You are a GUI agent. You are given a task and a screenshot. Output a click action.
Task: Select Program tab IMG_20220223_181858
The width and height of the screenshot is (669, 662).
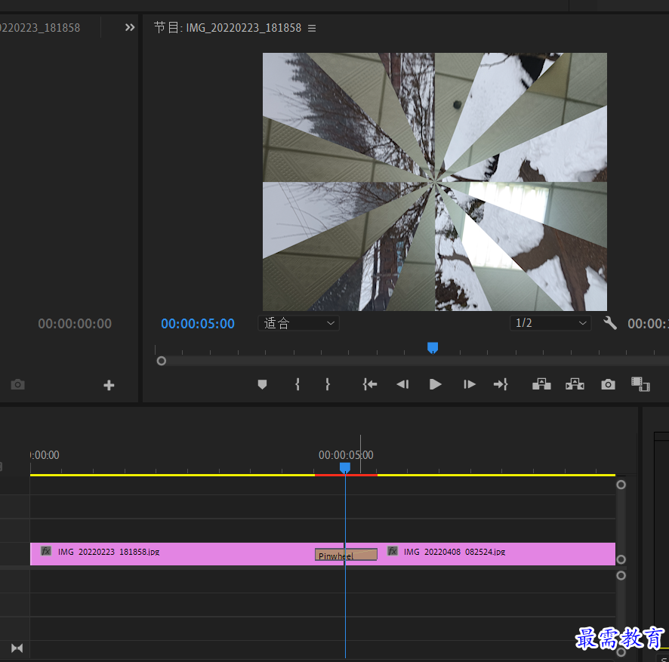coord(227,28)
